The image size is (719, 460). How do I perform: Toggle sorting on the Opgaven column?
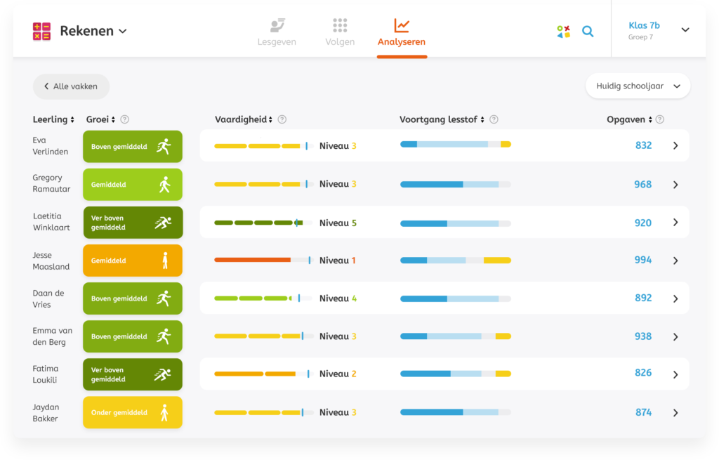pos(630,119)
